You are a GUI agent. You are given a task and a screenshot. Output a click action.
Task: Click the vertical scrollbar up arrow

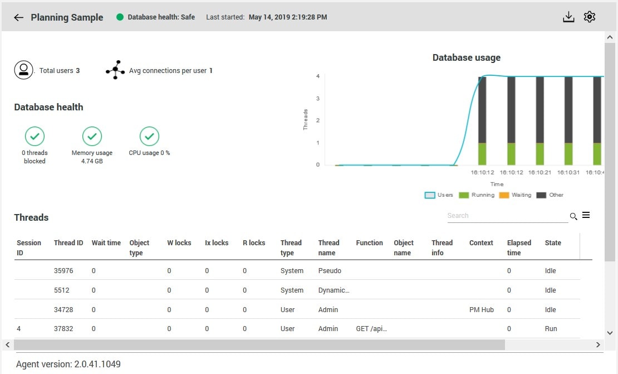click(610, 37)
